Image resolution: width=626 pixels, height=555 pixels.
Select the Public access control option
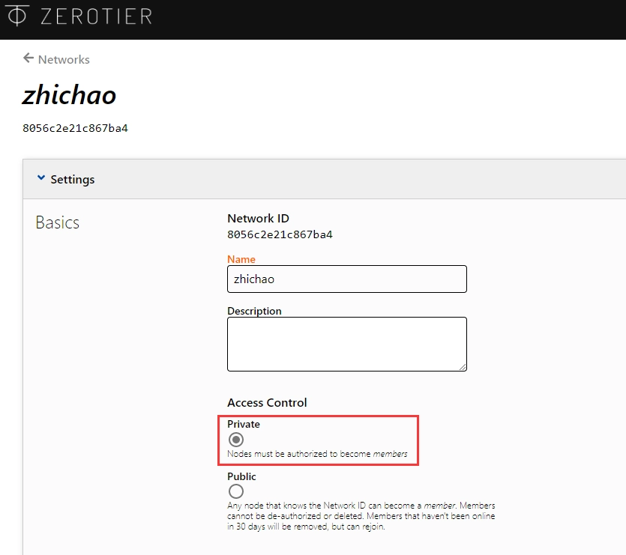[x=236, y=491]
